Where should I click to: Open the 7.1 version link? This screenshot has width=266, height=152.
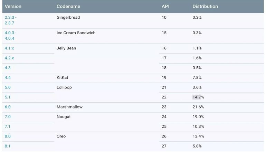(8, 126)
